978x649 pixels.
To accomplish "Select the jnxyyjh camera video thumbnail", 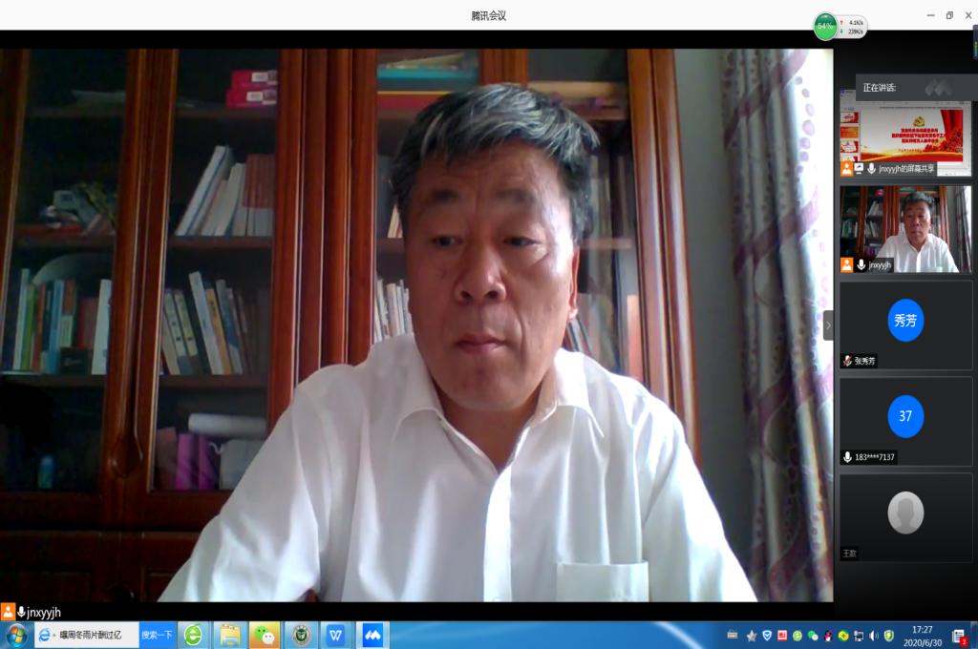I will point(905,227).
